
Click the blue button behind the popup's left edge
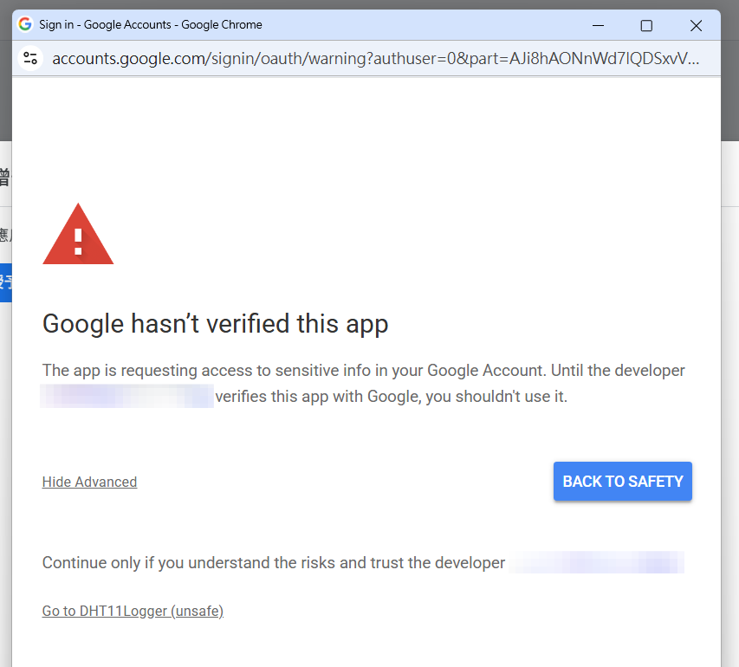[x=5, y=282]
